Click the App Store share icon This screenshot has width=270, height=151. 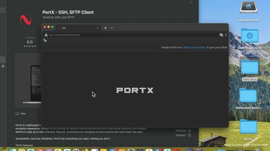(x=191, y=3)
